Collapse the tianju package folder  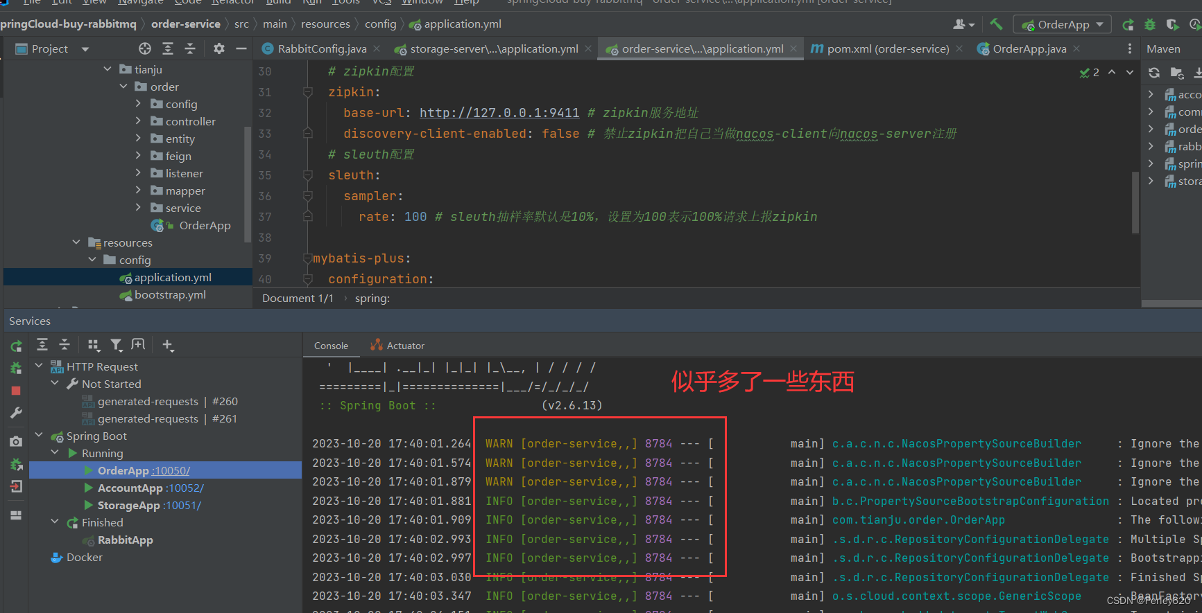(x=108, y=69)
